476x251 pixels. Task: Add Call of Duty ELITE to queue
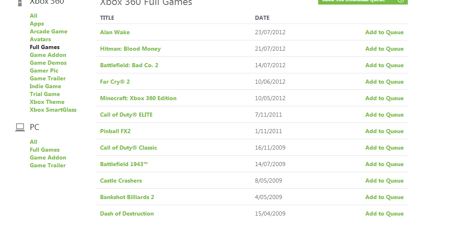(x=384, y=115)
